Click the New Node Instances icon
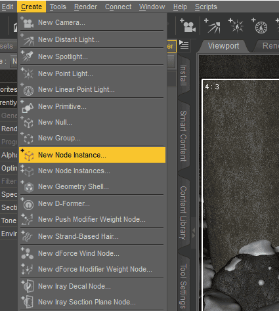The width and height of the screenshot is (279, 311). click(27, 171)
